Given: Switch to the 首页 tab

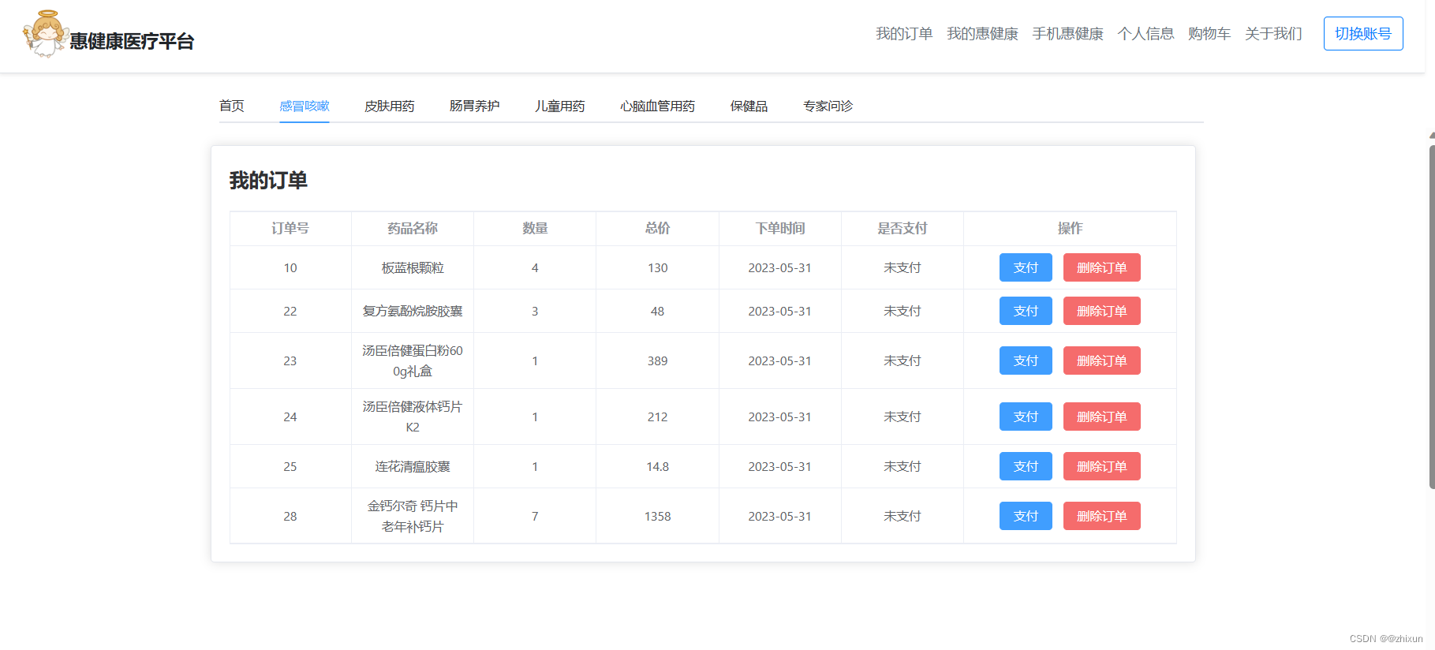Looking at the screenshot, I should pos(232,106).
